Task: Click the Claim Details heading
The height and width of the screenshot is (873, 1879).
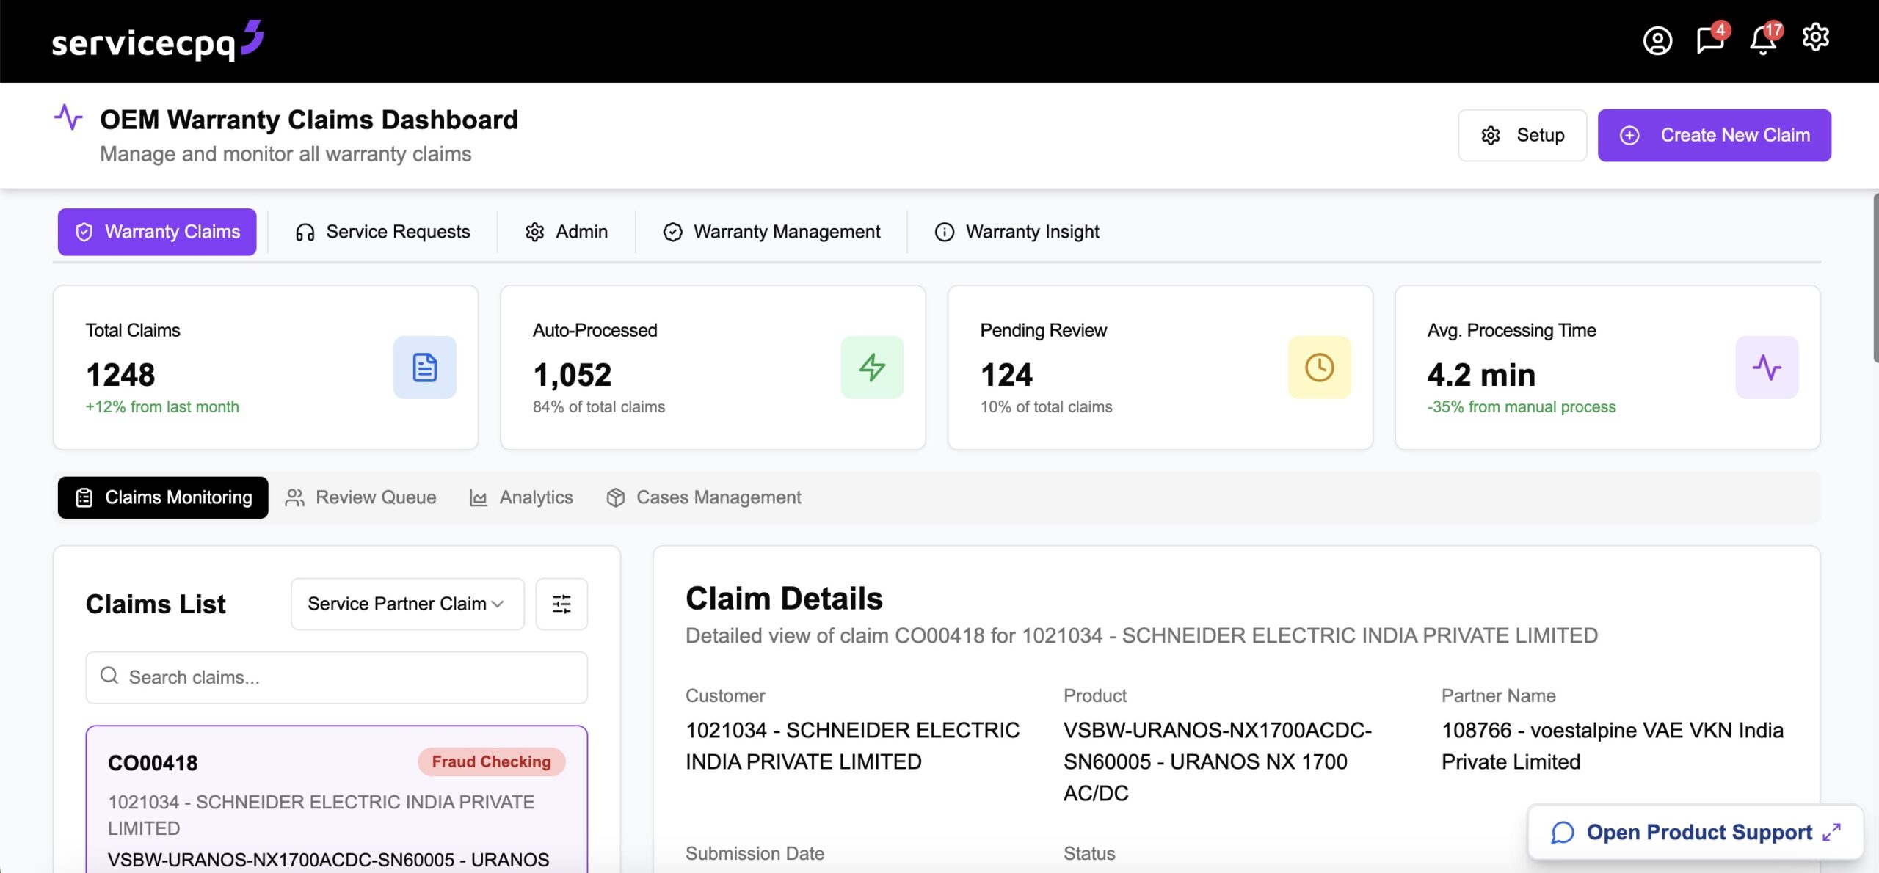Action: (784, 599)
